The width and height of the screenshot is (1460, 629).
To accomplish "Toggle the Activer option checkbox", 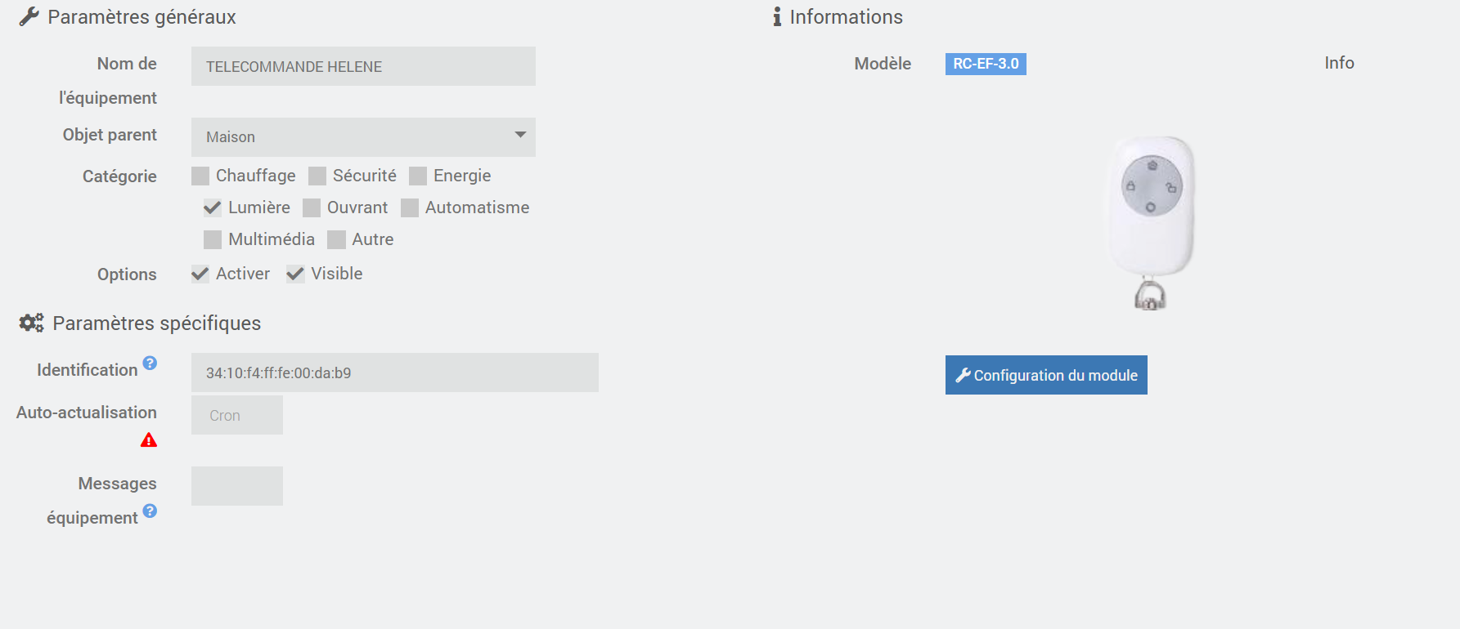I will (200, 274).
